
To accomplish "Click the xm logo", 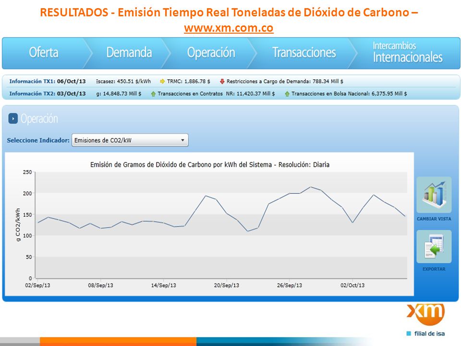I will pyautogui.click(x=425, y=314).
